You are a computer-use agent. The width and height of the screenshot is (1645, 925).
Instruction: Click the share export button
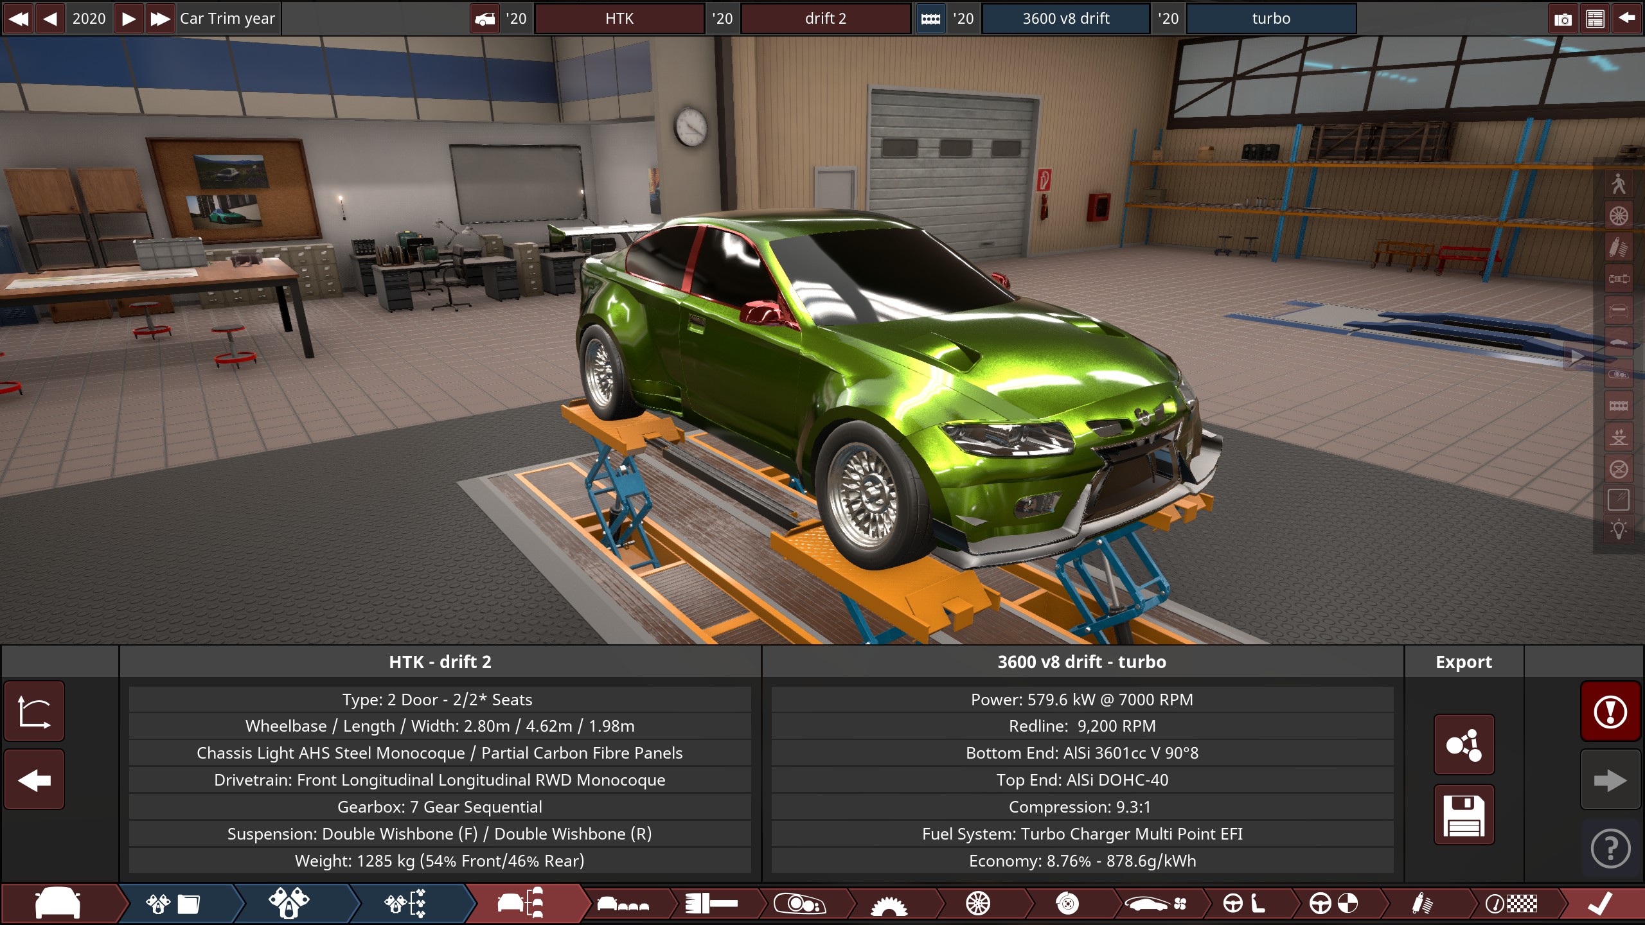[1464, 745]
